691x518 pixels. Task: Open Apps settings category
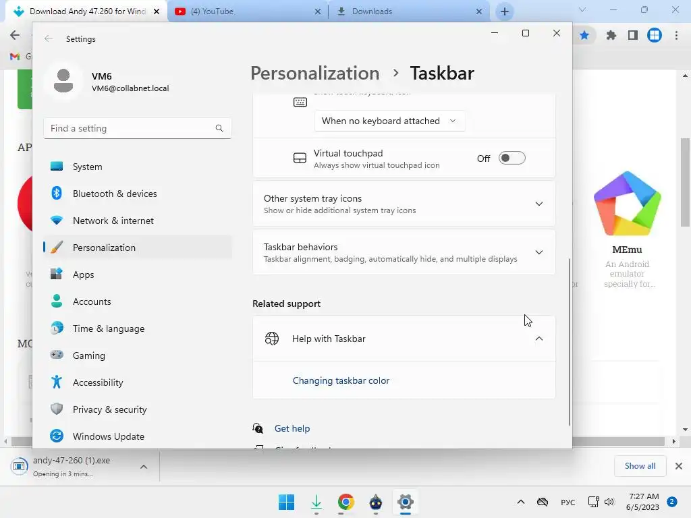click(x=138, y=275)
